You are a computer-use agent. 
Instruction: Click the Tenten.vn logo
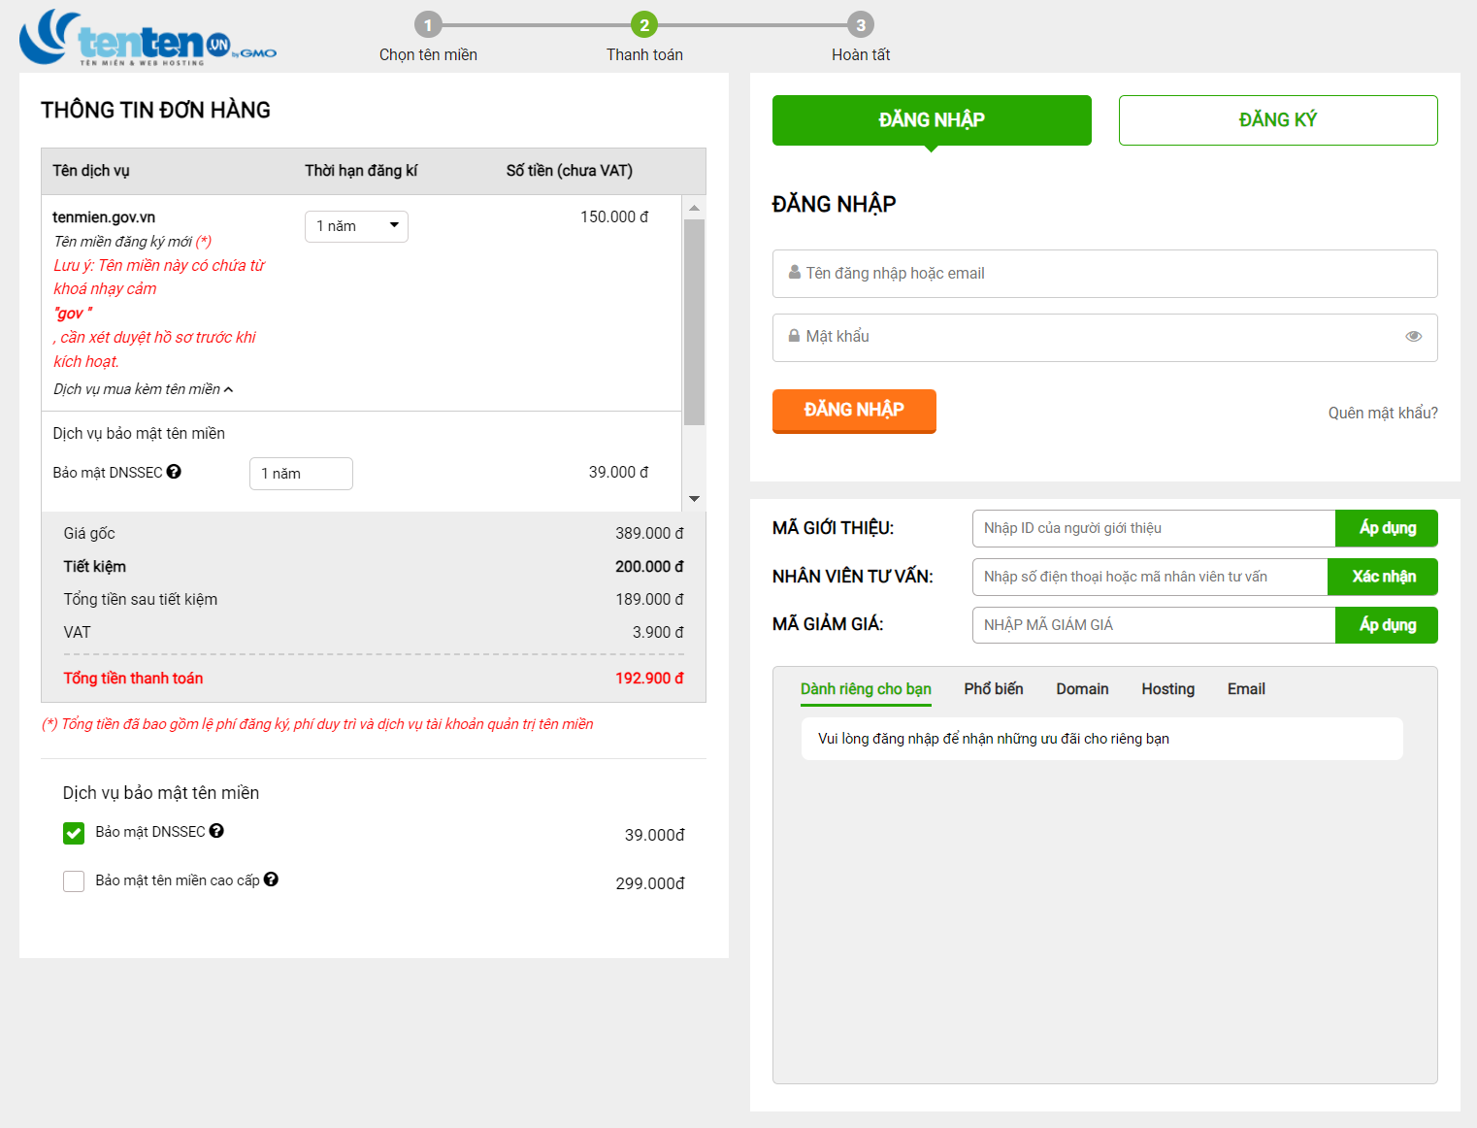[x=148, y=38]
